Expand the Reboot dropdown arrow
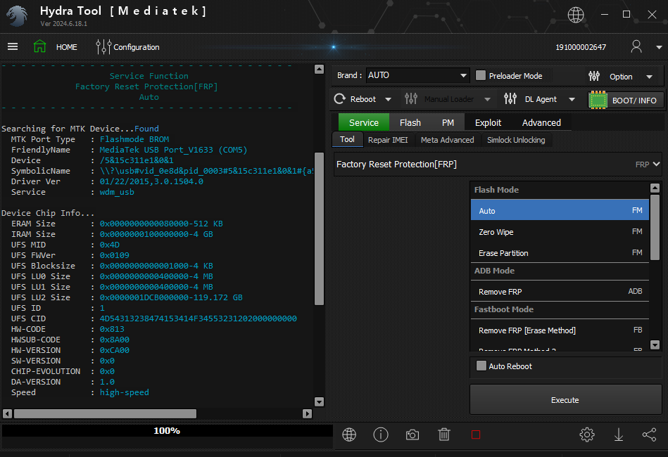 coord(388,99)
